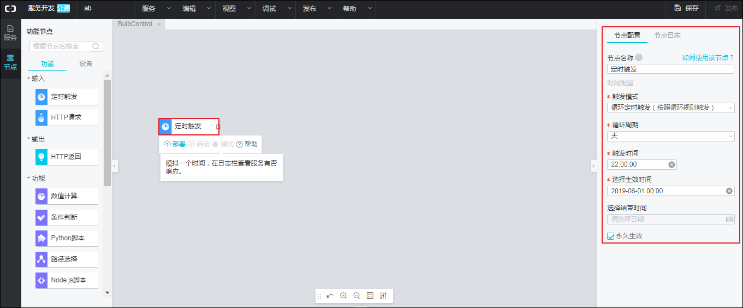Collapse the 输入 node group

pyautogui.click(x=29, y=79)
